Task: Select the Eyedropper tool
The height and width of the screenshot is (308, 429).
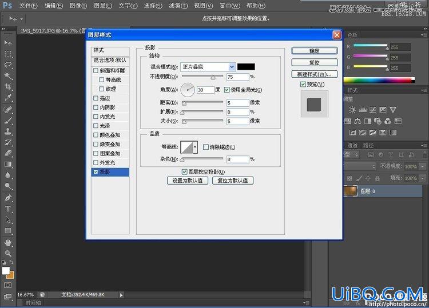Action: [x=8, y=98]
